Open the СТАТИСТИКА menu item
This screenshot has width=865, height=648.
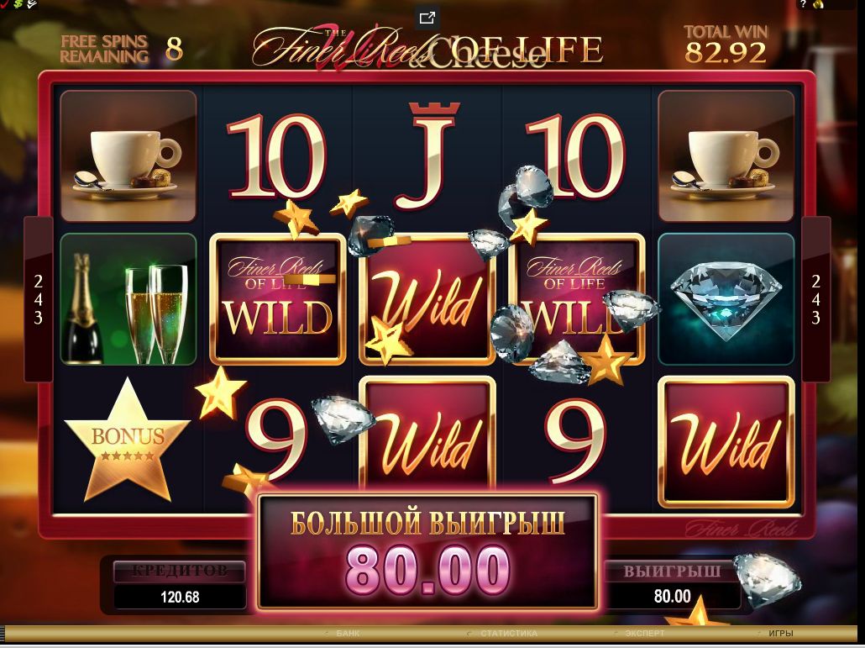point(509,633)
